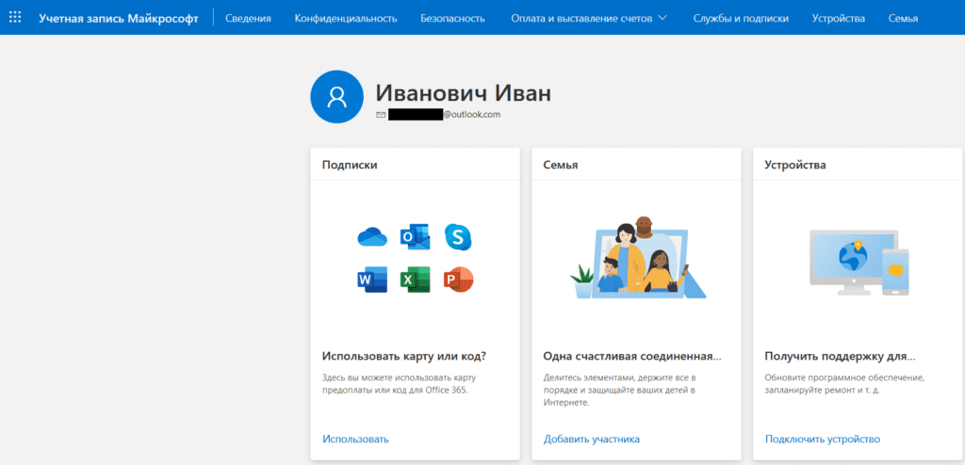Click the Excel icon in Подписки
965x465 pixels.
pyautogui.click(x=416, y=280)
